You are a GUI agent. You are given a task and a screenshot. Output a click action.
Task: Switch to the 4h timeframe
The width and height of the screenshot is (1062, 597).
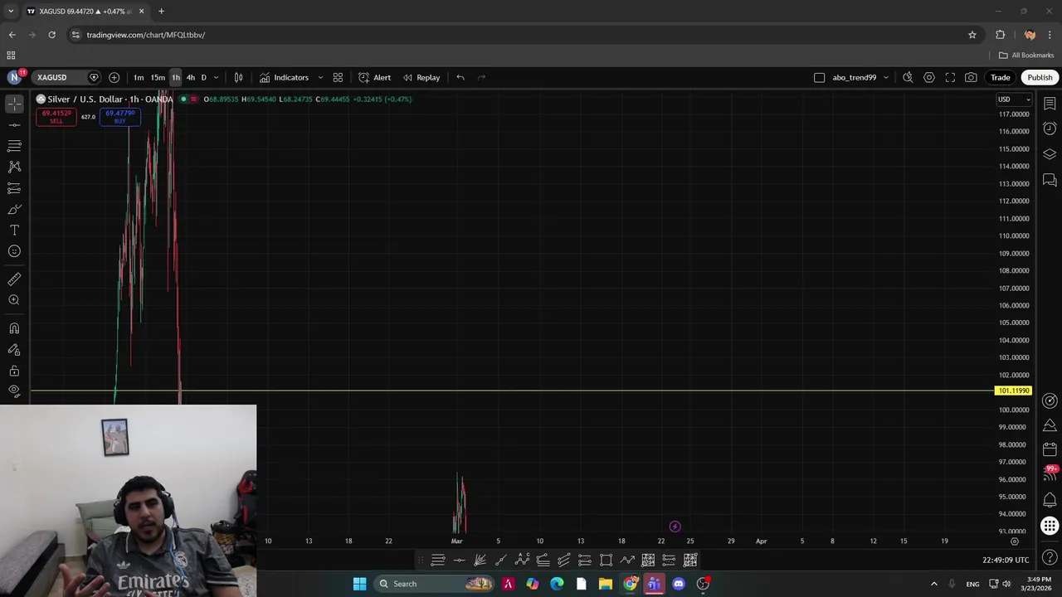(191, 77)
